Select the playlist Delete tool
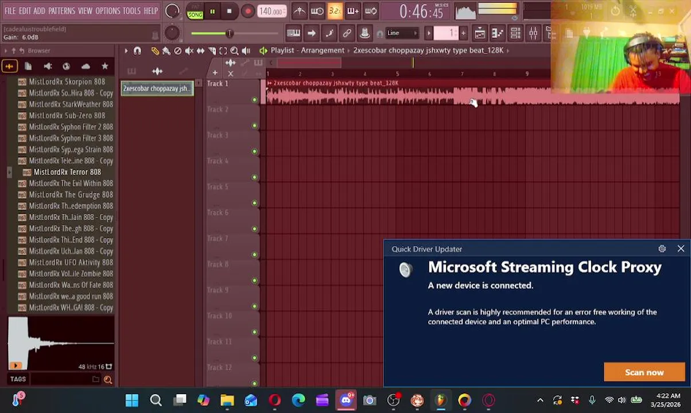The image size is (691, 413). (178, 50)
